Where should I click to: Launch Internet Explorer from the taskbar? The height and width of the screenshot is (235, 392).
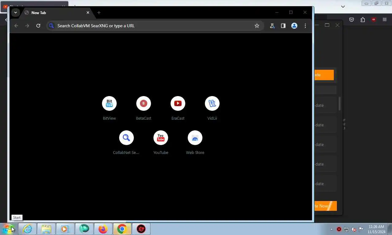[28, 229]
